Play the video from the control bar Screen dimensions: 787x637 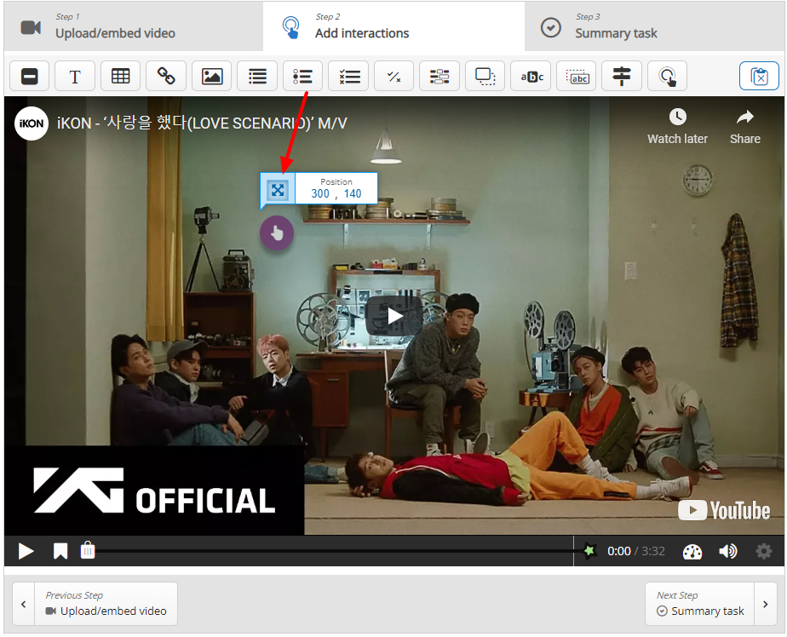click(26, 551)
